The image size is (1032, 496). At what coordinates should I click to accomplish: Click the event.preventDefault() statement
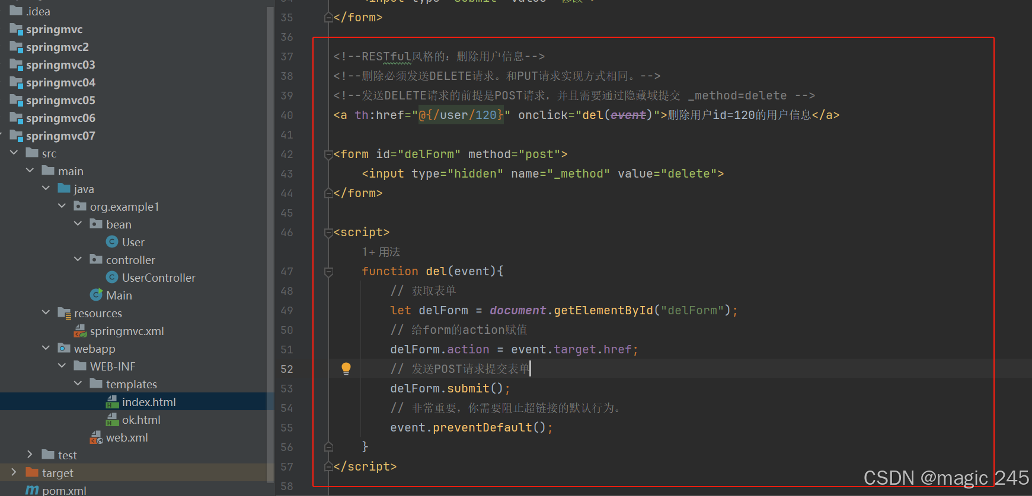click(471, 428)
